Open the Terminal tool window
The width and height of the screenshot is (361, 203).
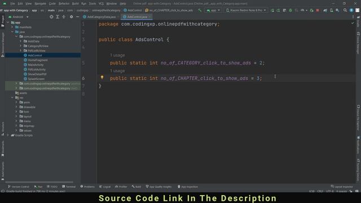[69, 187]
